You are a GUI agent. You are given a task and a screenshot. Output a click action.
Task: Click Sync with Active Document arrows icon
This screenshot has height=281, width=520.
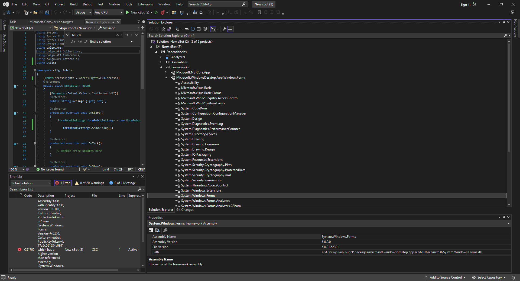[187, 29]
